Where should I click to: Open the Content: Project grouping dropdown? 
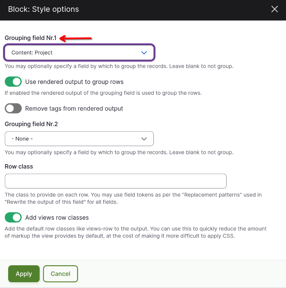point(79,53)
